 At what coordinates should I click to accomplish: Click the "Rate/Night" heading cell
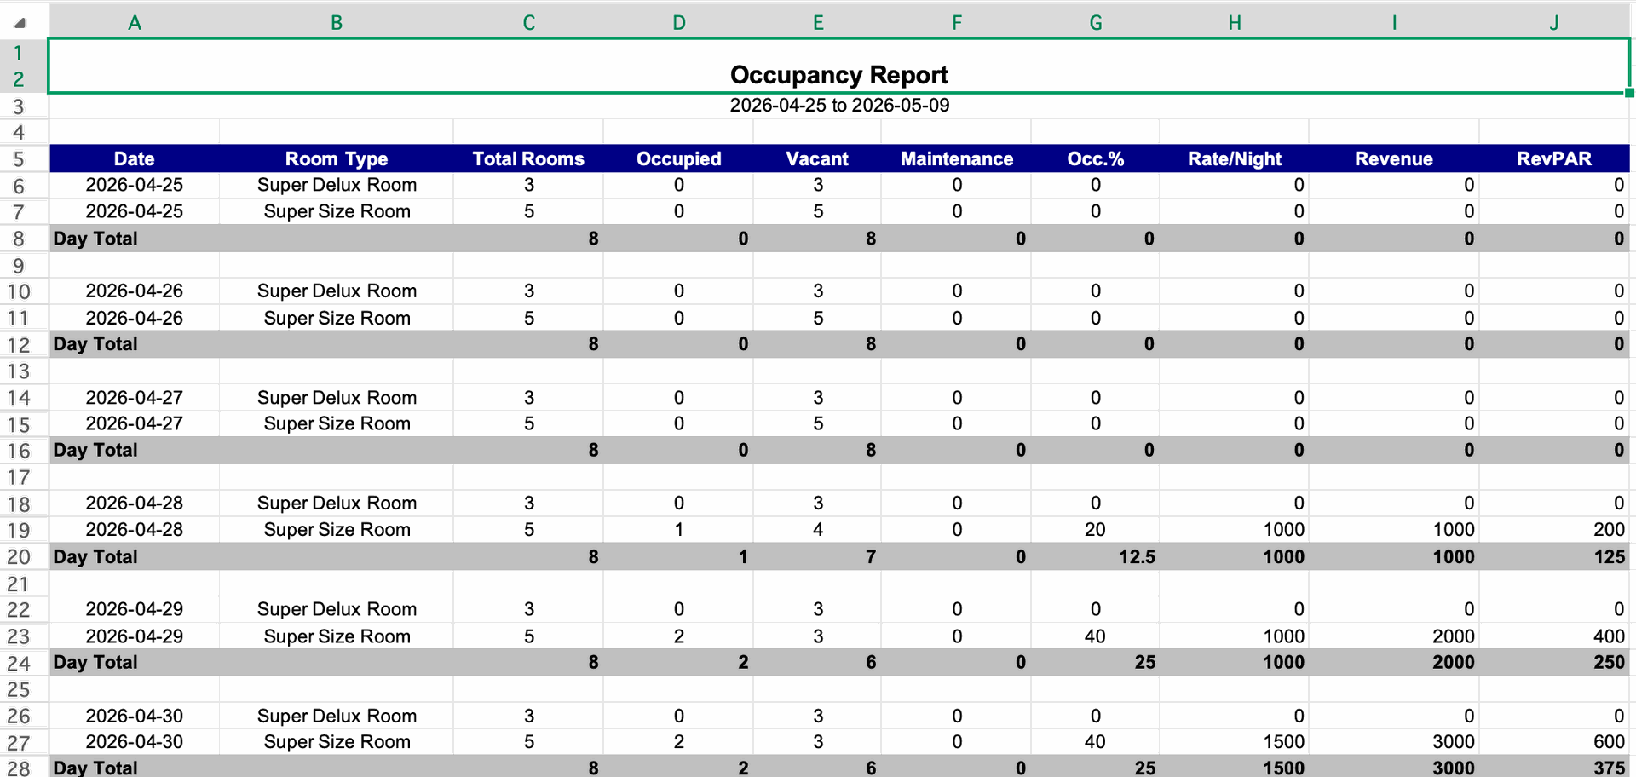1235,158
